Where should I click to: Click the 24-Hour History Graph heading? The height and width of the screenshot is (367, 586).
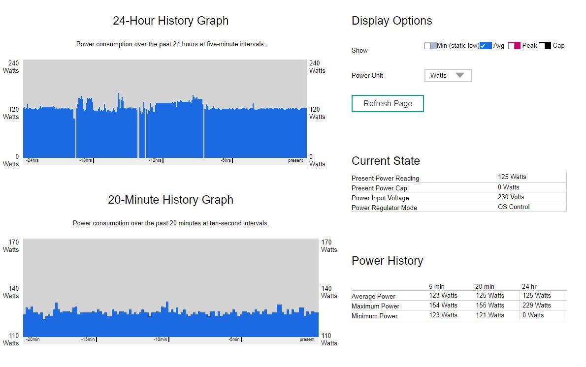pos(170,21)
